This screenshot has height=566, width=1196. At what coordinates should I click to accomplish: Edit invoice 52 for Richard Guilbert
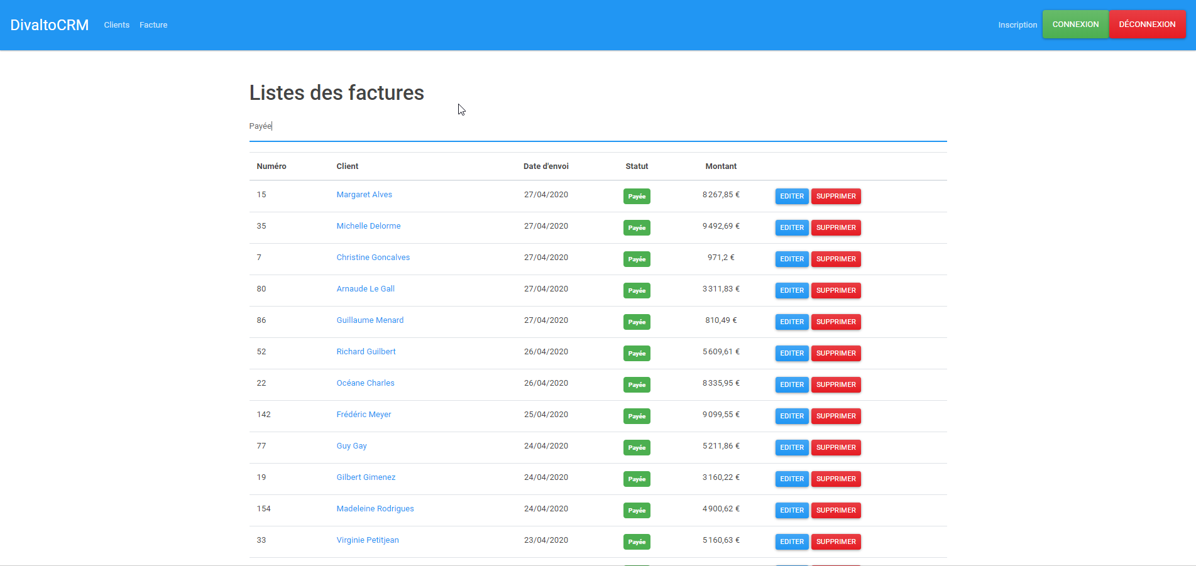tap(792, 353)
